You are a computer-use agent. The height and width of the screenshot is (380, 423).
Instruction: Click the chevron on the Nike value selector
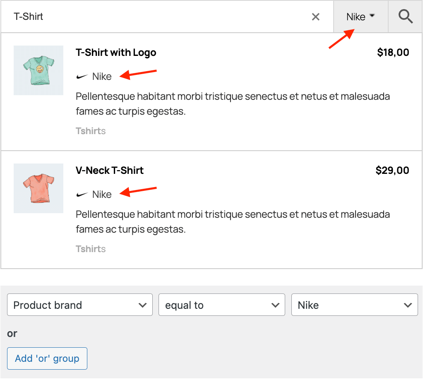[408, 305]
